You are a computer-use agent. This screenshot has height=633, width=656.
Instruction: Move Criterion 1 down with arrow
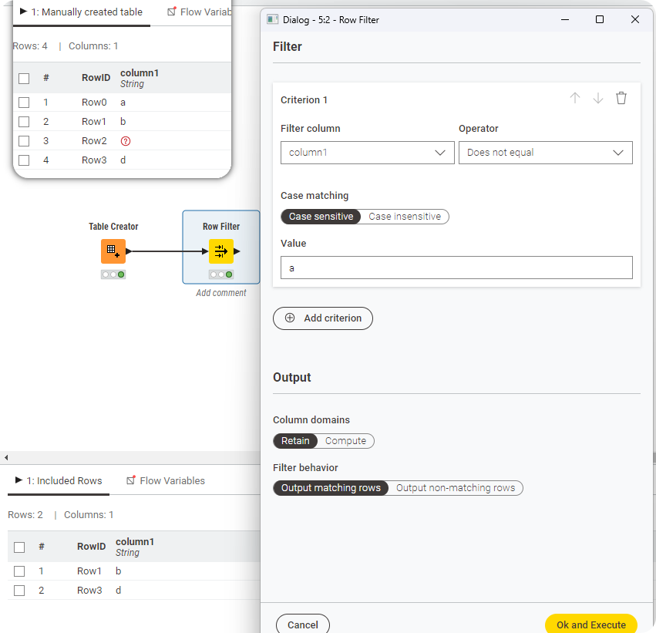pyautogui.click(x=598, y=98)
